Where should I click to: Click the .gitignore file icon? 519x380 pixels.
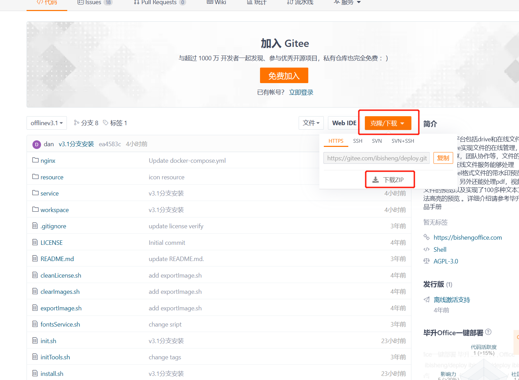tap(35, 226)
